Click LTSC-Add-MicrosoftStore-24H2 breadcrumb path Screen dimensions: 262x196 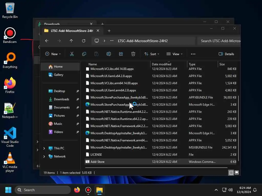(143, 41)
